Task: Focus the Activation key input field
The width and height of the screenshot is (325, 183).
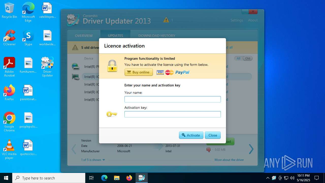Action: point(173,114)
